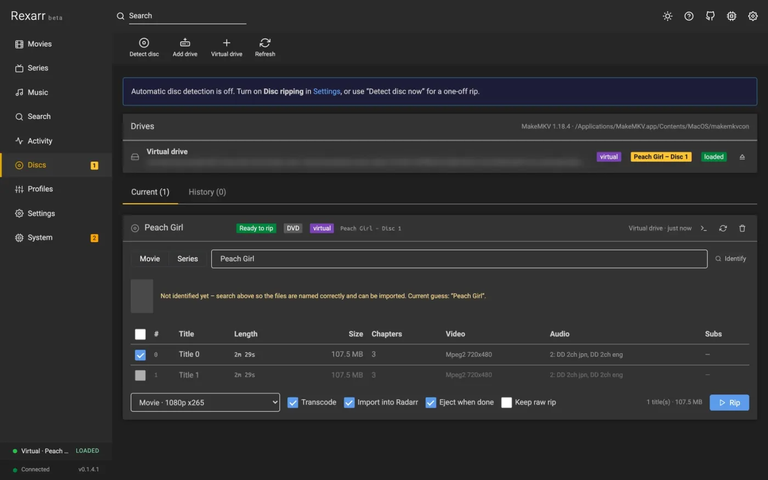
Task: Toggle light/dark theme sun icon
Action: coord(668,16)
